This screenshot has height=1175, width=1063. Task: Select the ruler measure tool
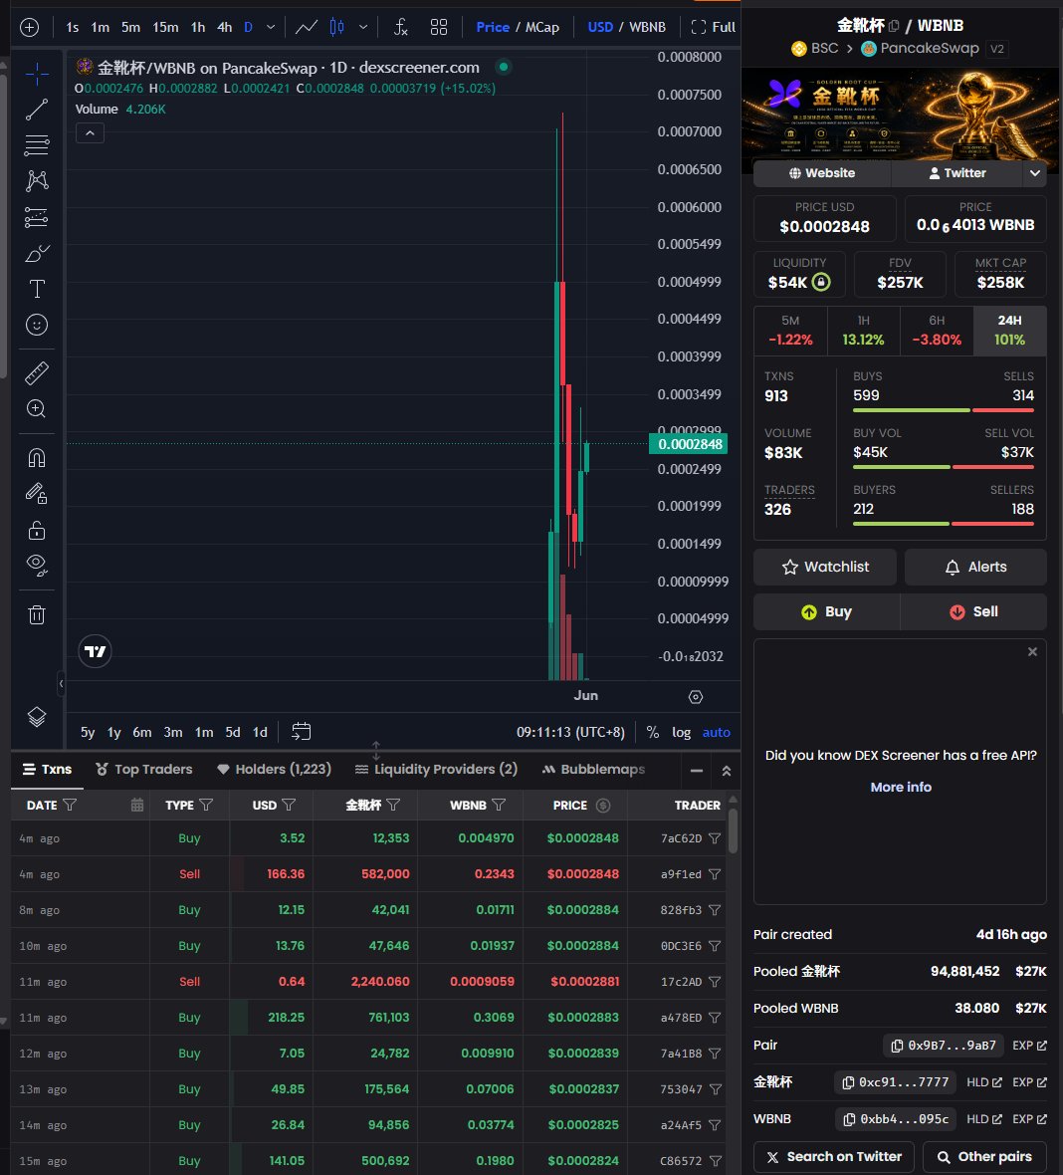36,373
